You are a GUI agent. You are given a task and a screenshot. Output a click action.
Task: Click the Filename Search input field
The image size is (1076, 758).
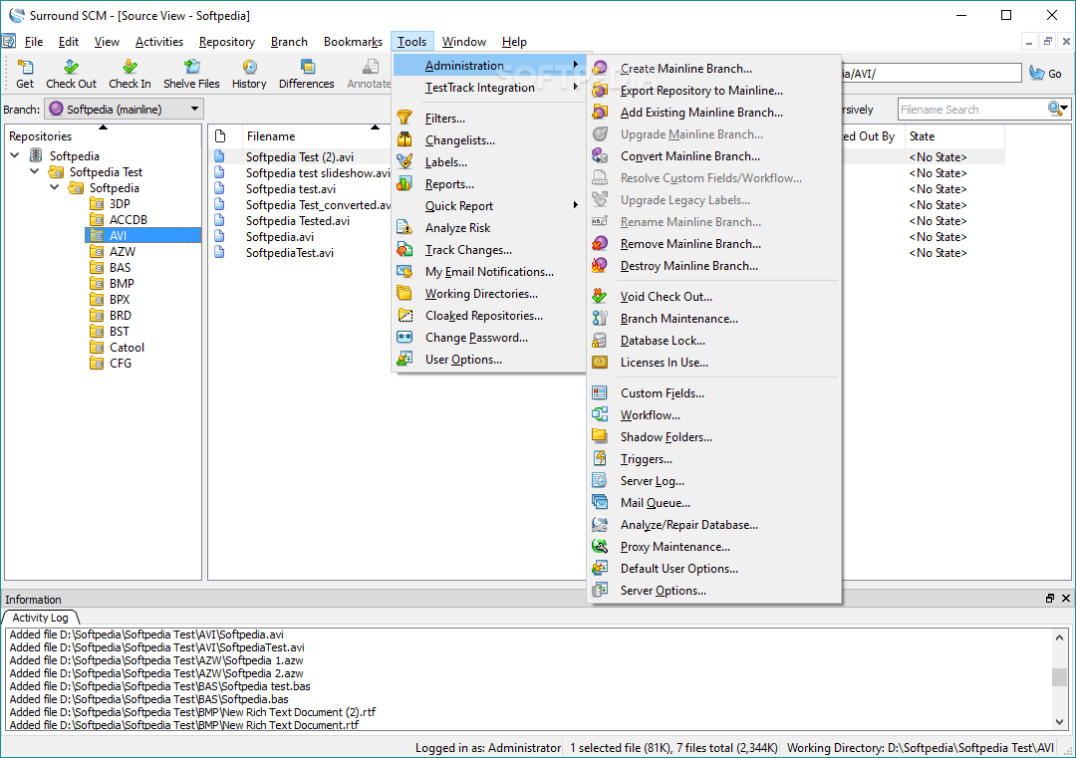coord(971,110)
